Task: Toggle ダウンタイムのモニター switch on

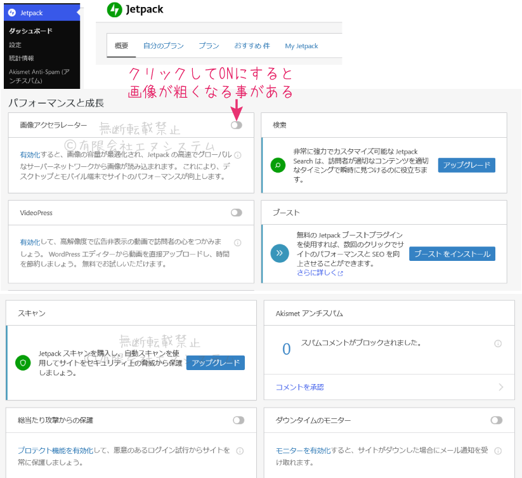Action: 497,420
